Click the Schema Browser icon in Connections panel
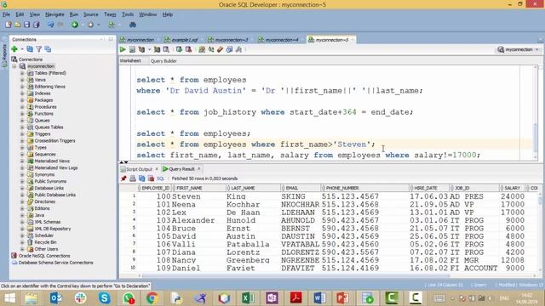The width and height of the screenshot is (545, 306). 48,49
